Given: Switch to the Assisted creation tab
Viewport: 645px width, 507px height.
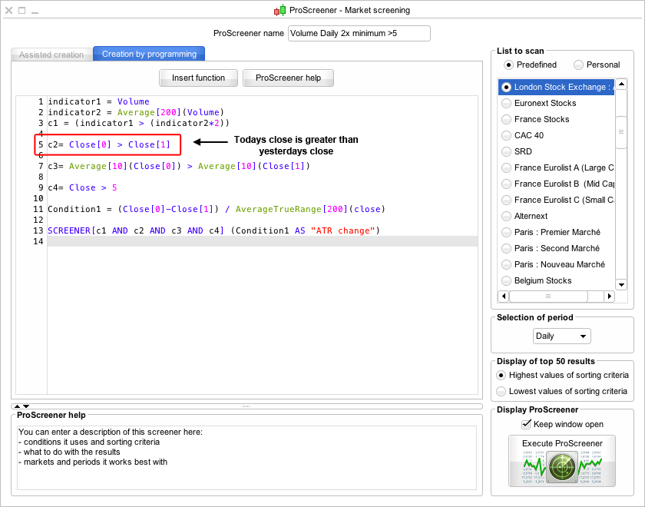Looking at the screenshot, I should (x=51, y=55).
